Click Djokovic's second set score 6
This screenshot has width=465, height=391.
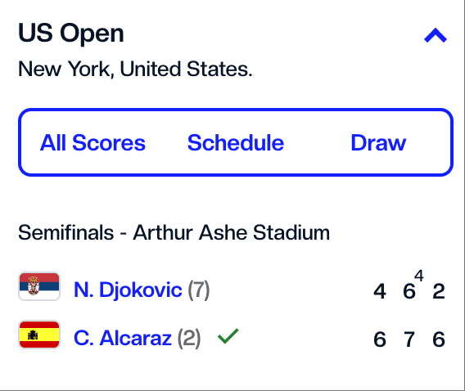pyautogui.click(x=409, y=291)
